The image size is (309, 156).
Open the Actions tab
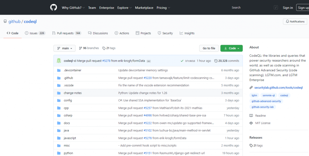point(122,33)
